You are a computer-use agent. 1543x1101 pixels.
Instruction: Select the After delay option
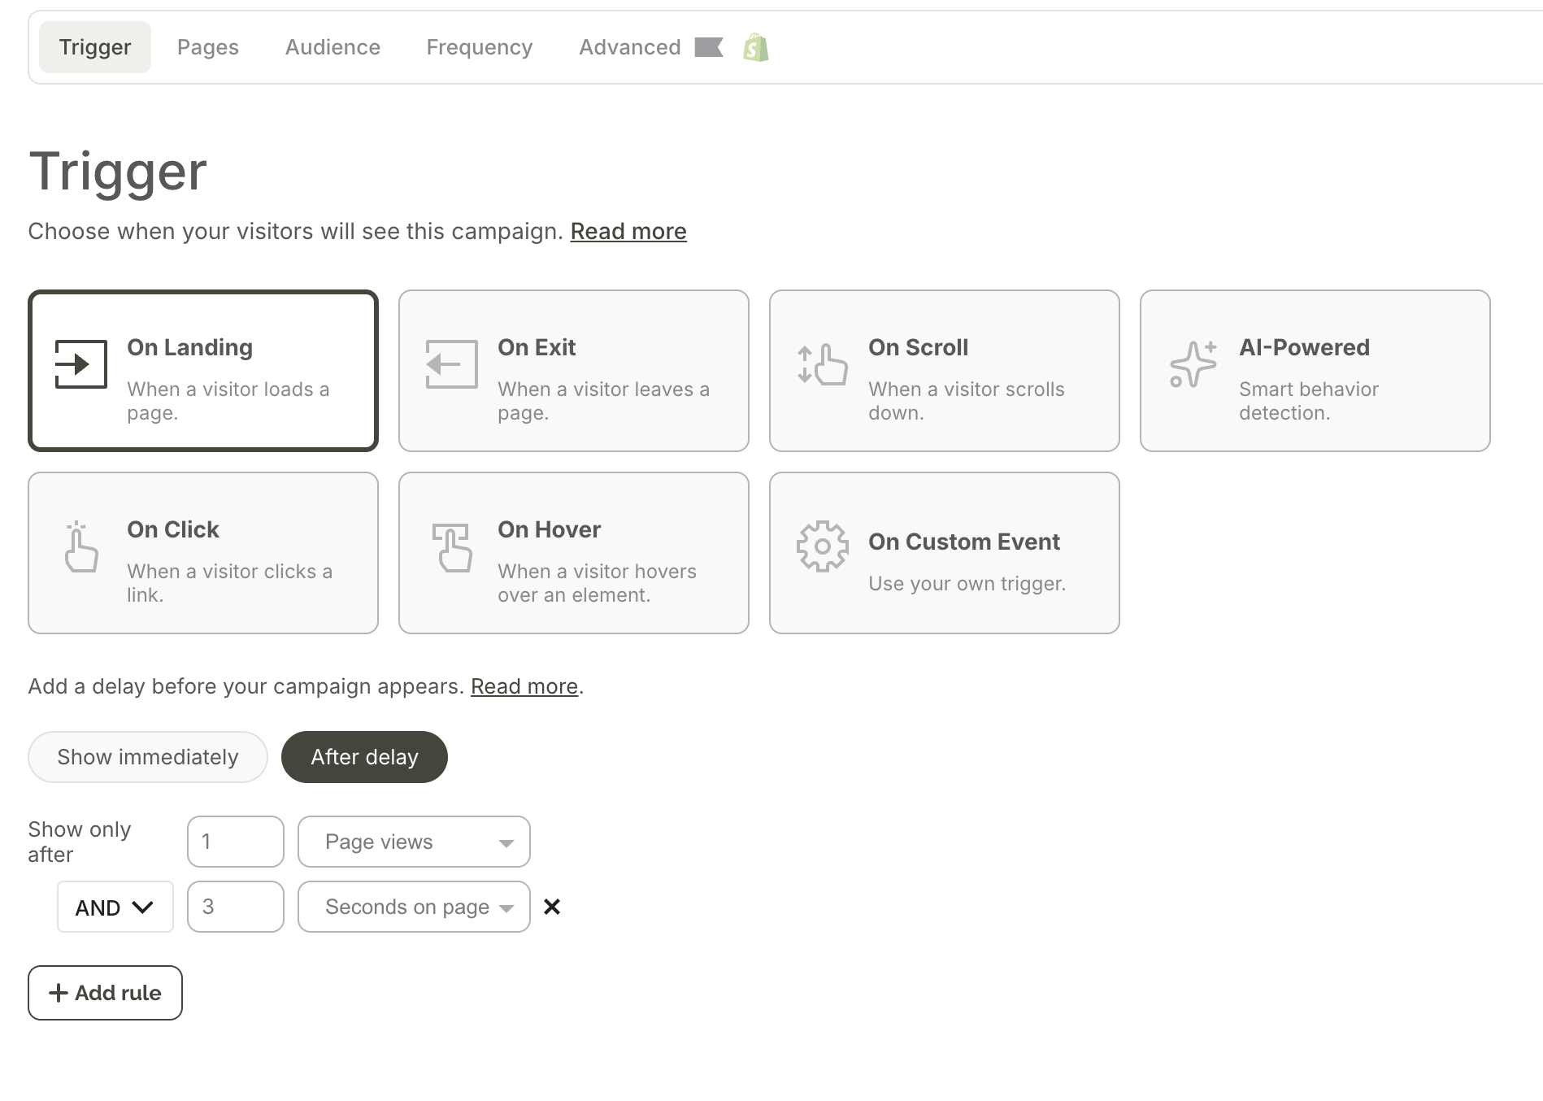pyautogui.click(x=364, y=757)
